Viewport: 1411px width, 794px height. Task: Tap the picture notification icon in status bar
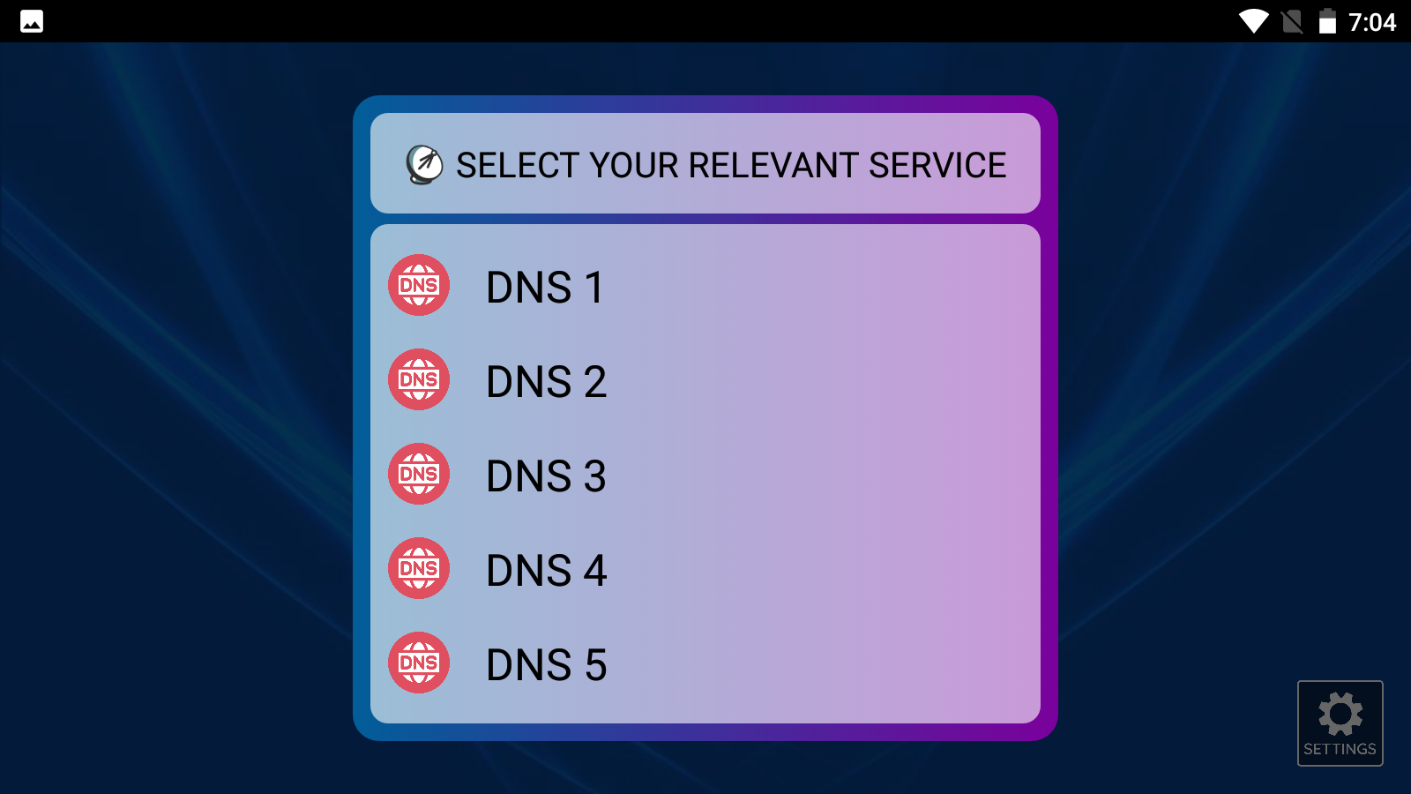click(32, 21)
